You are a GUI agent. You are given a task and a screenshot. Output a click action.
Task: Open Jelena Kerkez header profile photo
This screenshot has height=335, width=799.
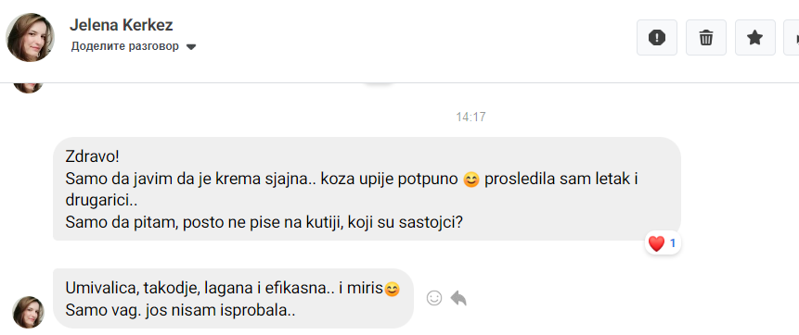pos(30,38)
